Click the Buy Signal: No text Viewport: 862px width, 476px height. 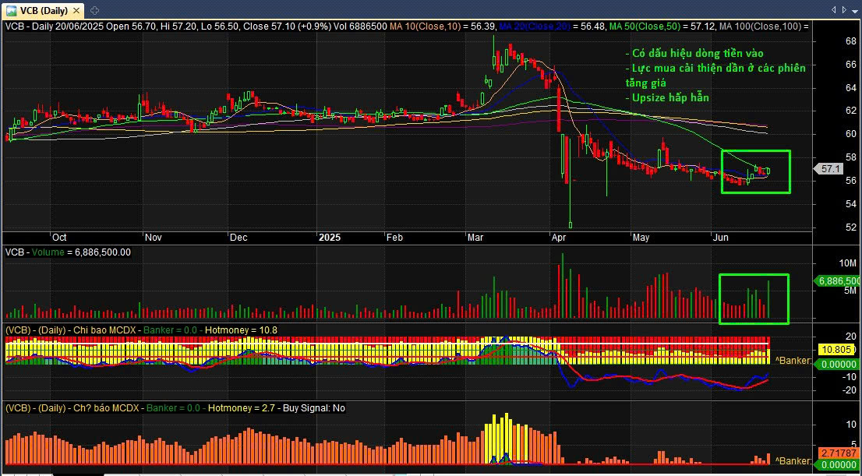[315, 408]
